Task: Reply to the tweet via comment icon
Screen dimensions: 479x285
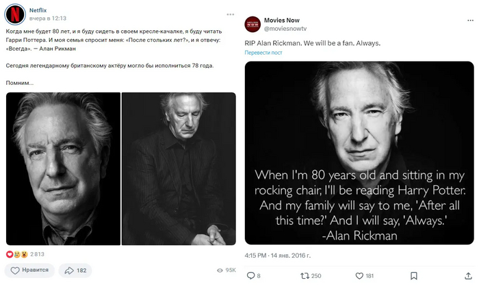Action: point(251,275)
